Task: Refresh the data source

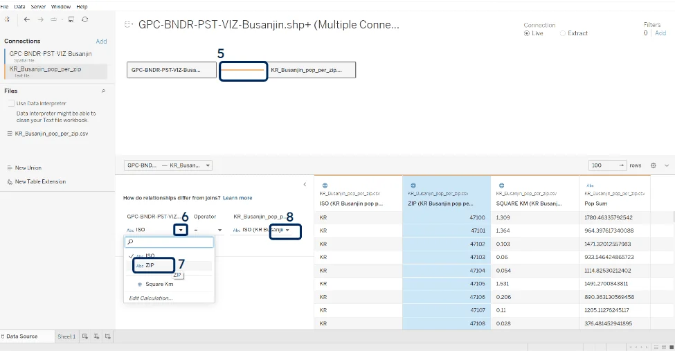Action: (x=84, y=20)
